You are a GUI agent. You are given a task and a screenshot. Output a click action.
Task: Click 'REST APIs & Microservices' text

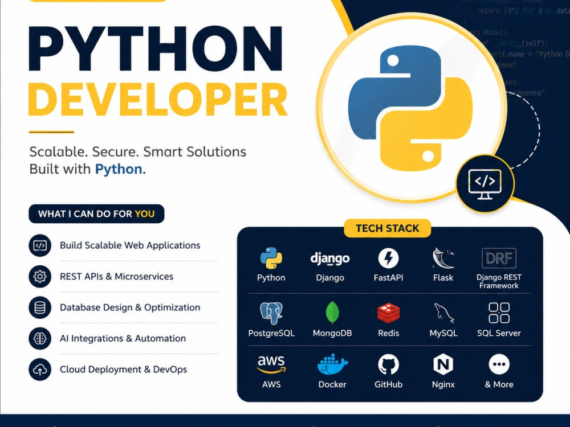pyautogui.click(x=117, y=276)
